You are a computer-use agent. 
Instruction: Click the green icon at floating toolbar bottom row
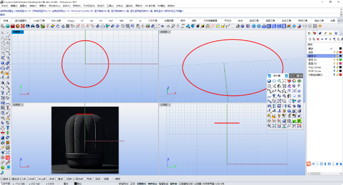click(x=299, y=121)
